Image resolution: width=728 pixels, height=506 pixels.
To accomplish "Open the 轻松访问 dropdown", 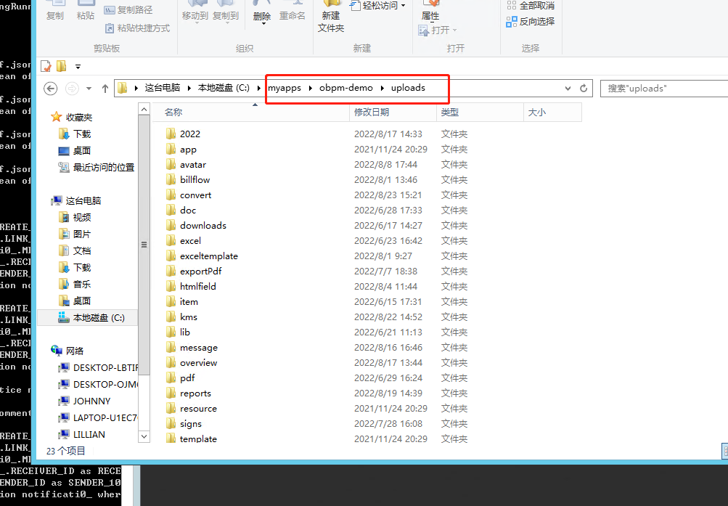I will click(x=378, y=6).
